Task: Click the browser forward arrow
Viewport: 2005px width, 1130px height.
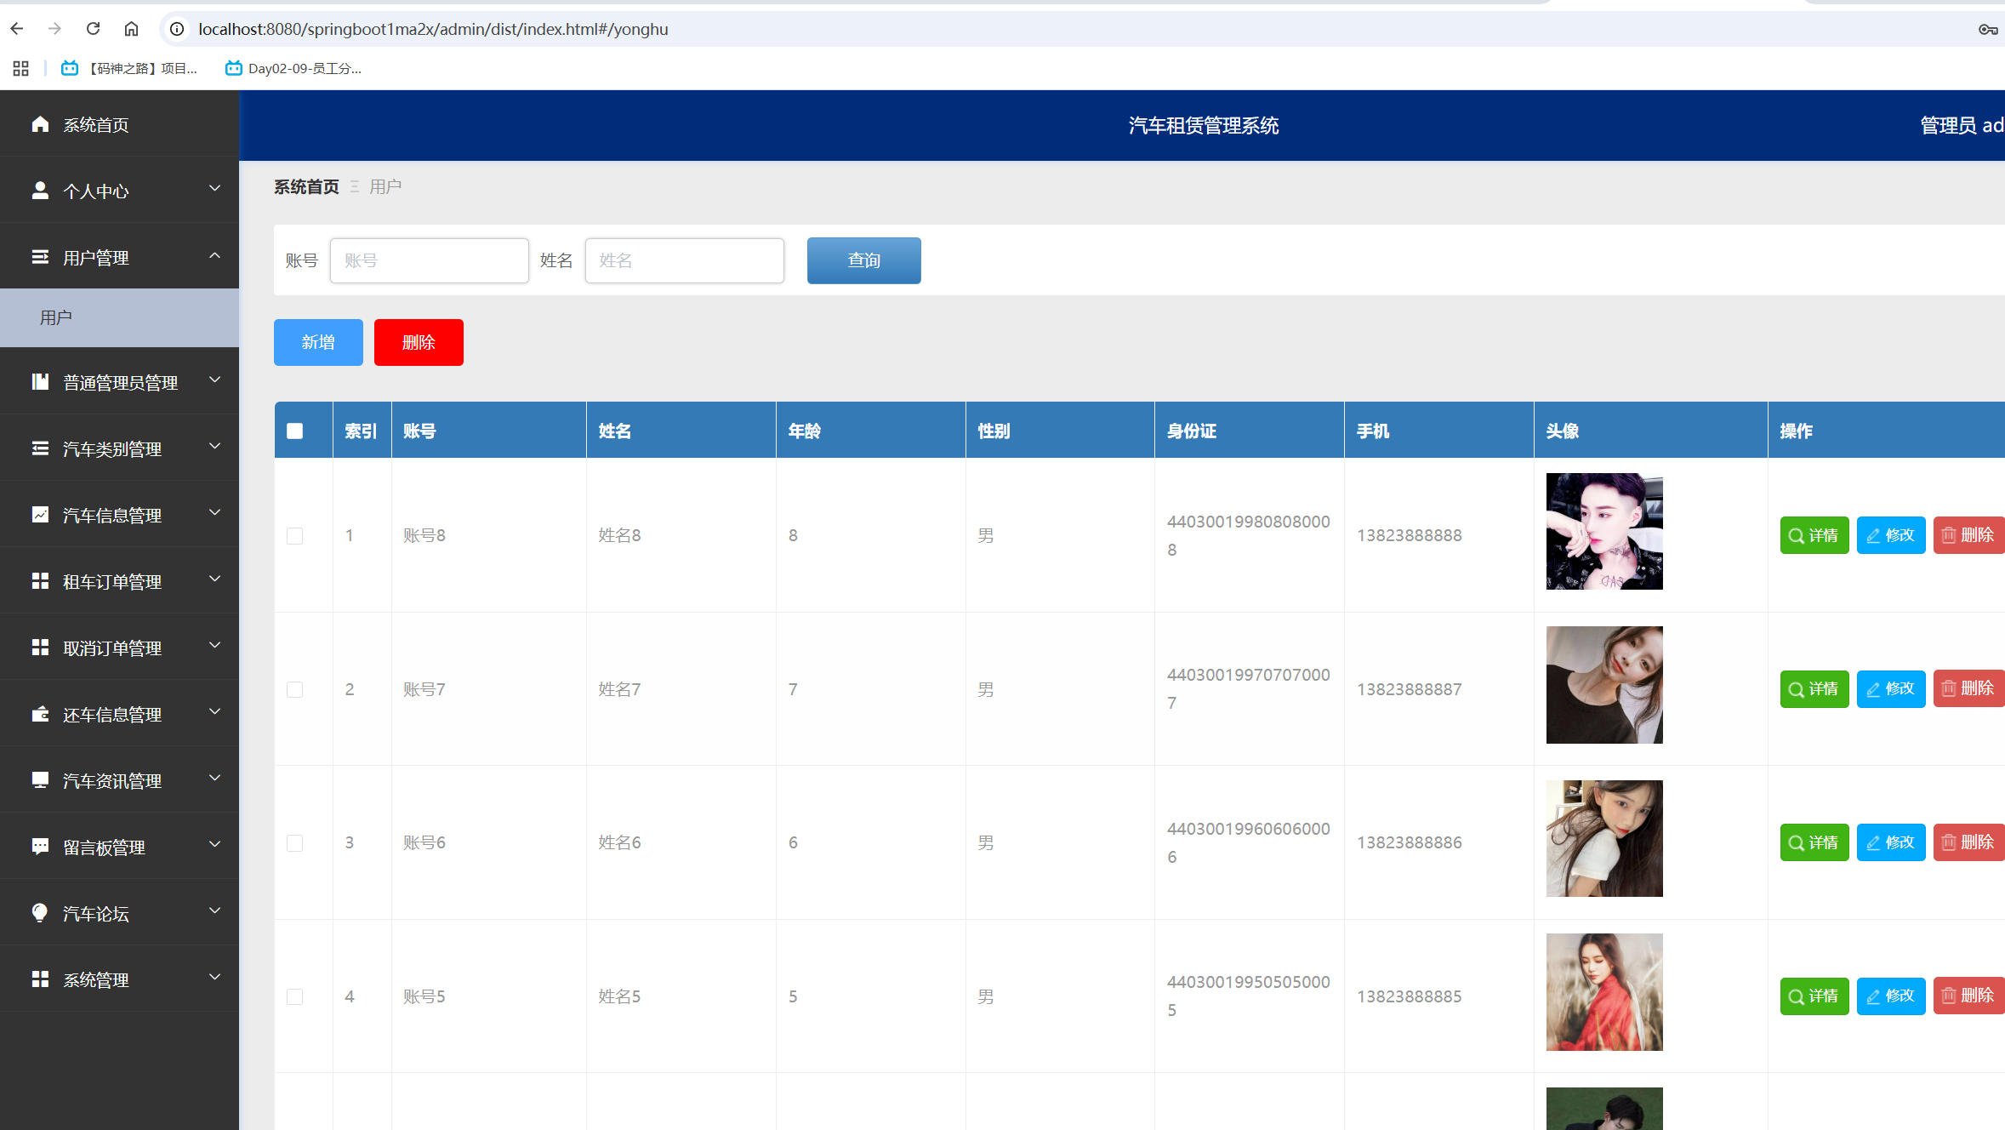Action: [55, 29]
